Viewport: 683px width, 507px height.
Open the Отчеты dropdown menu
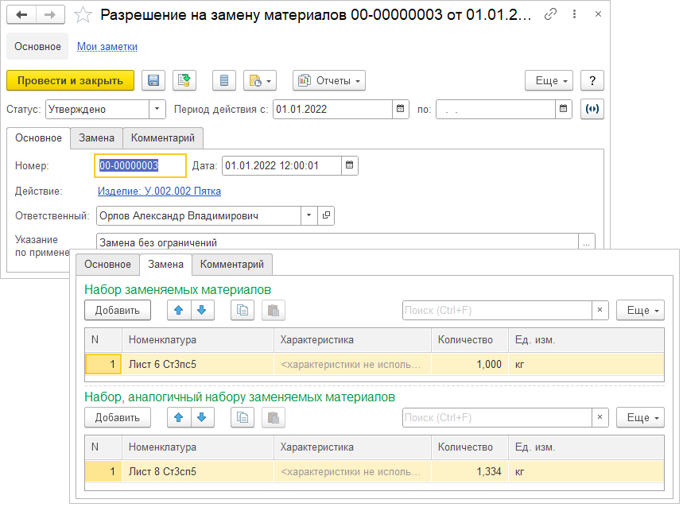[329, 80]
